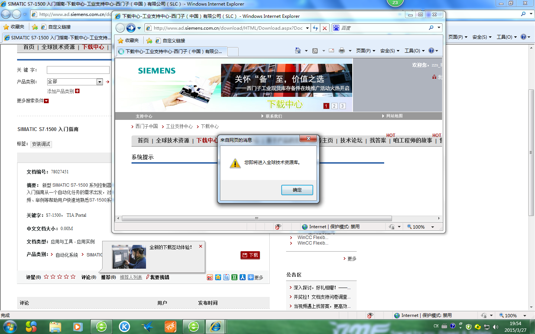
Task: Click the read-mail icon in the front command bar
Action: click(x=331, y=51)
